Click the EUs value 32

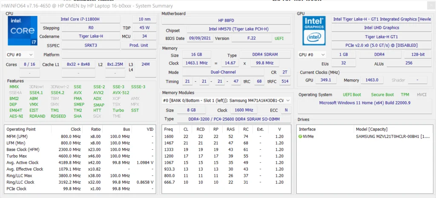click(x=344, y=63)
